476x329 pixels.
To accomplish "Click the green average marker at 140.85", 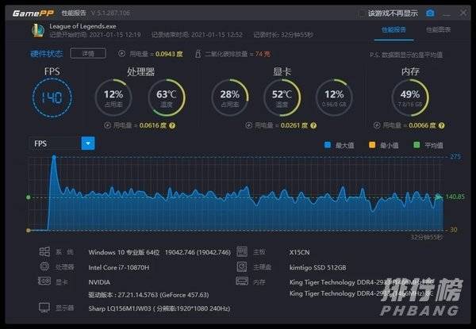I will pos(29,197).
